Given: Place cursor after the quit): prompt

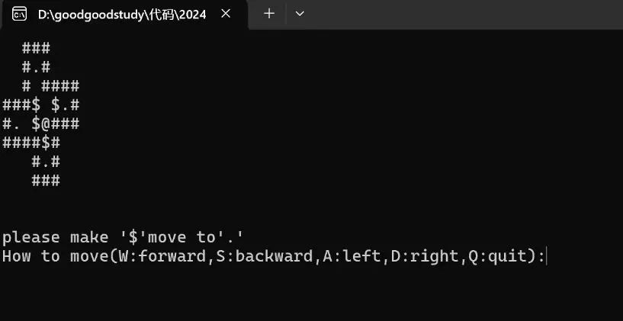Looking at the screenshot, I should coord(547,256).
